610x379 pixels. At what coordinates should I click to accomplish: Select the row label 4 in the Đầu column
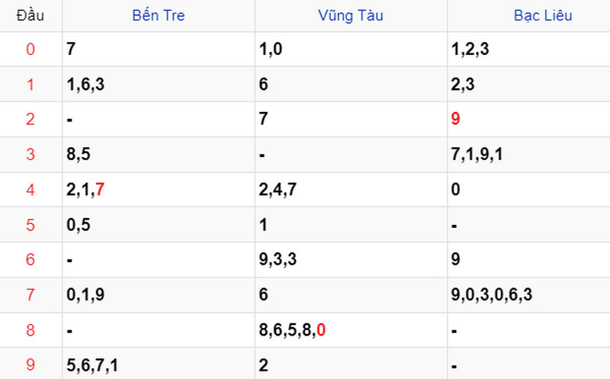click(30, 189)
